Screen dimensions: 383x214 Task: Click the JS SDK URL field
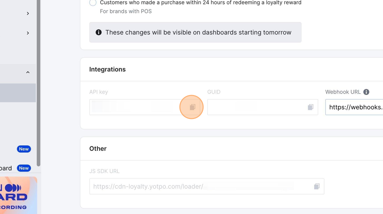tap(202, 186)
